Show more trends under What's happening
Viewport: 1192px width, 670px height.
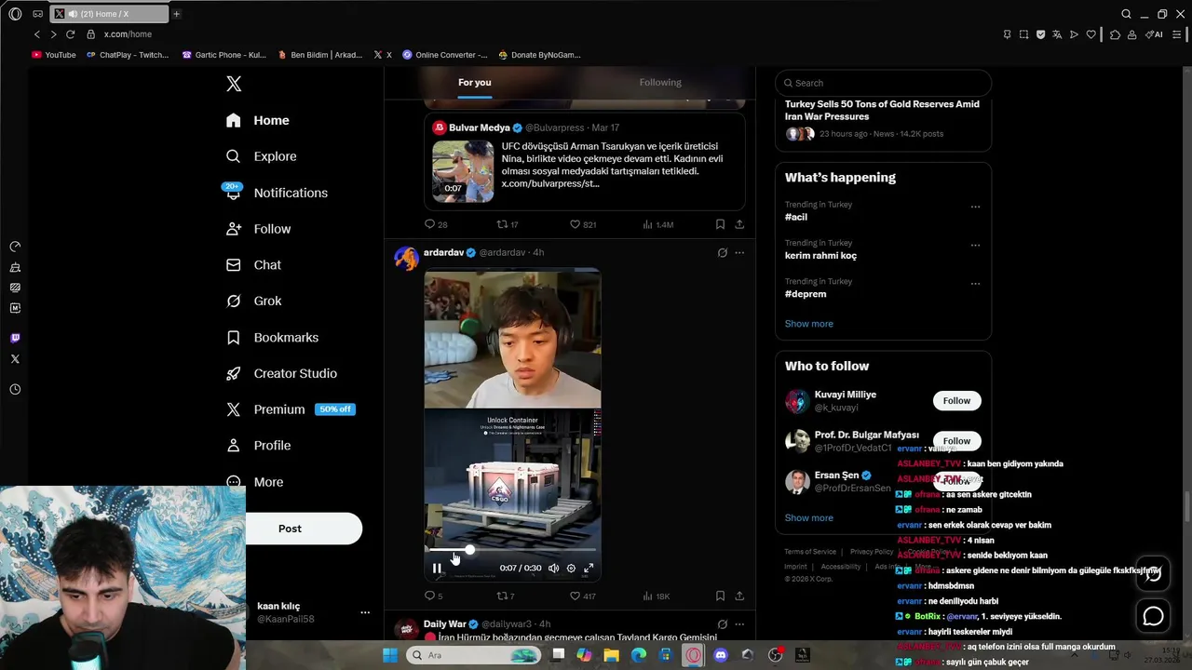coord(808,324)
